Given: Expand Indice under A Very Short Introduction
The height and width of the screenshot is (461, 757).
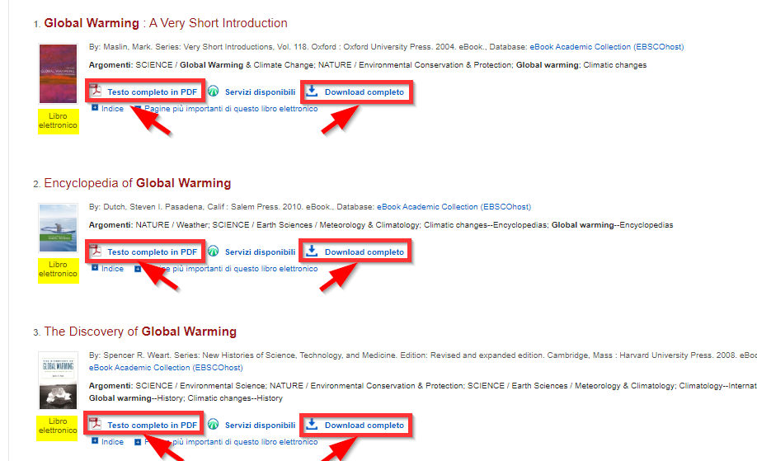Looking at the screenshot, I should point(96,108).
